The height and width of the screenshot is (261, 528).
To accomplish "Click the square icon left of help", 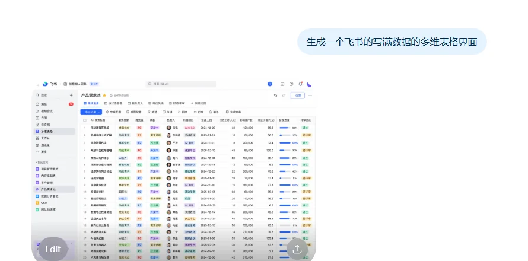I will [282, 84].
